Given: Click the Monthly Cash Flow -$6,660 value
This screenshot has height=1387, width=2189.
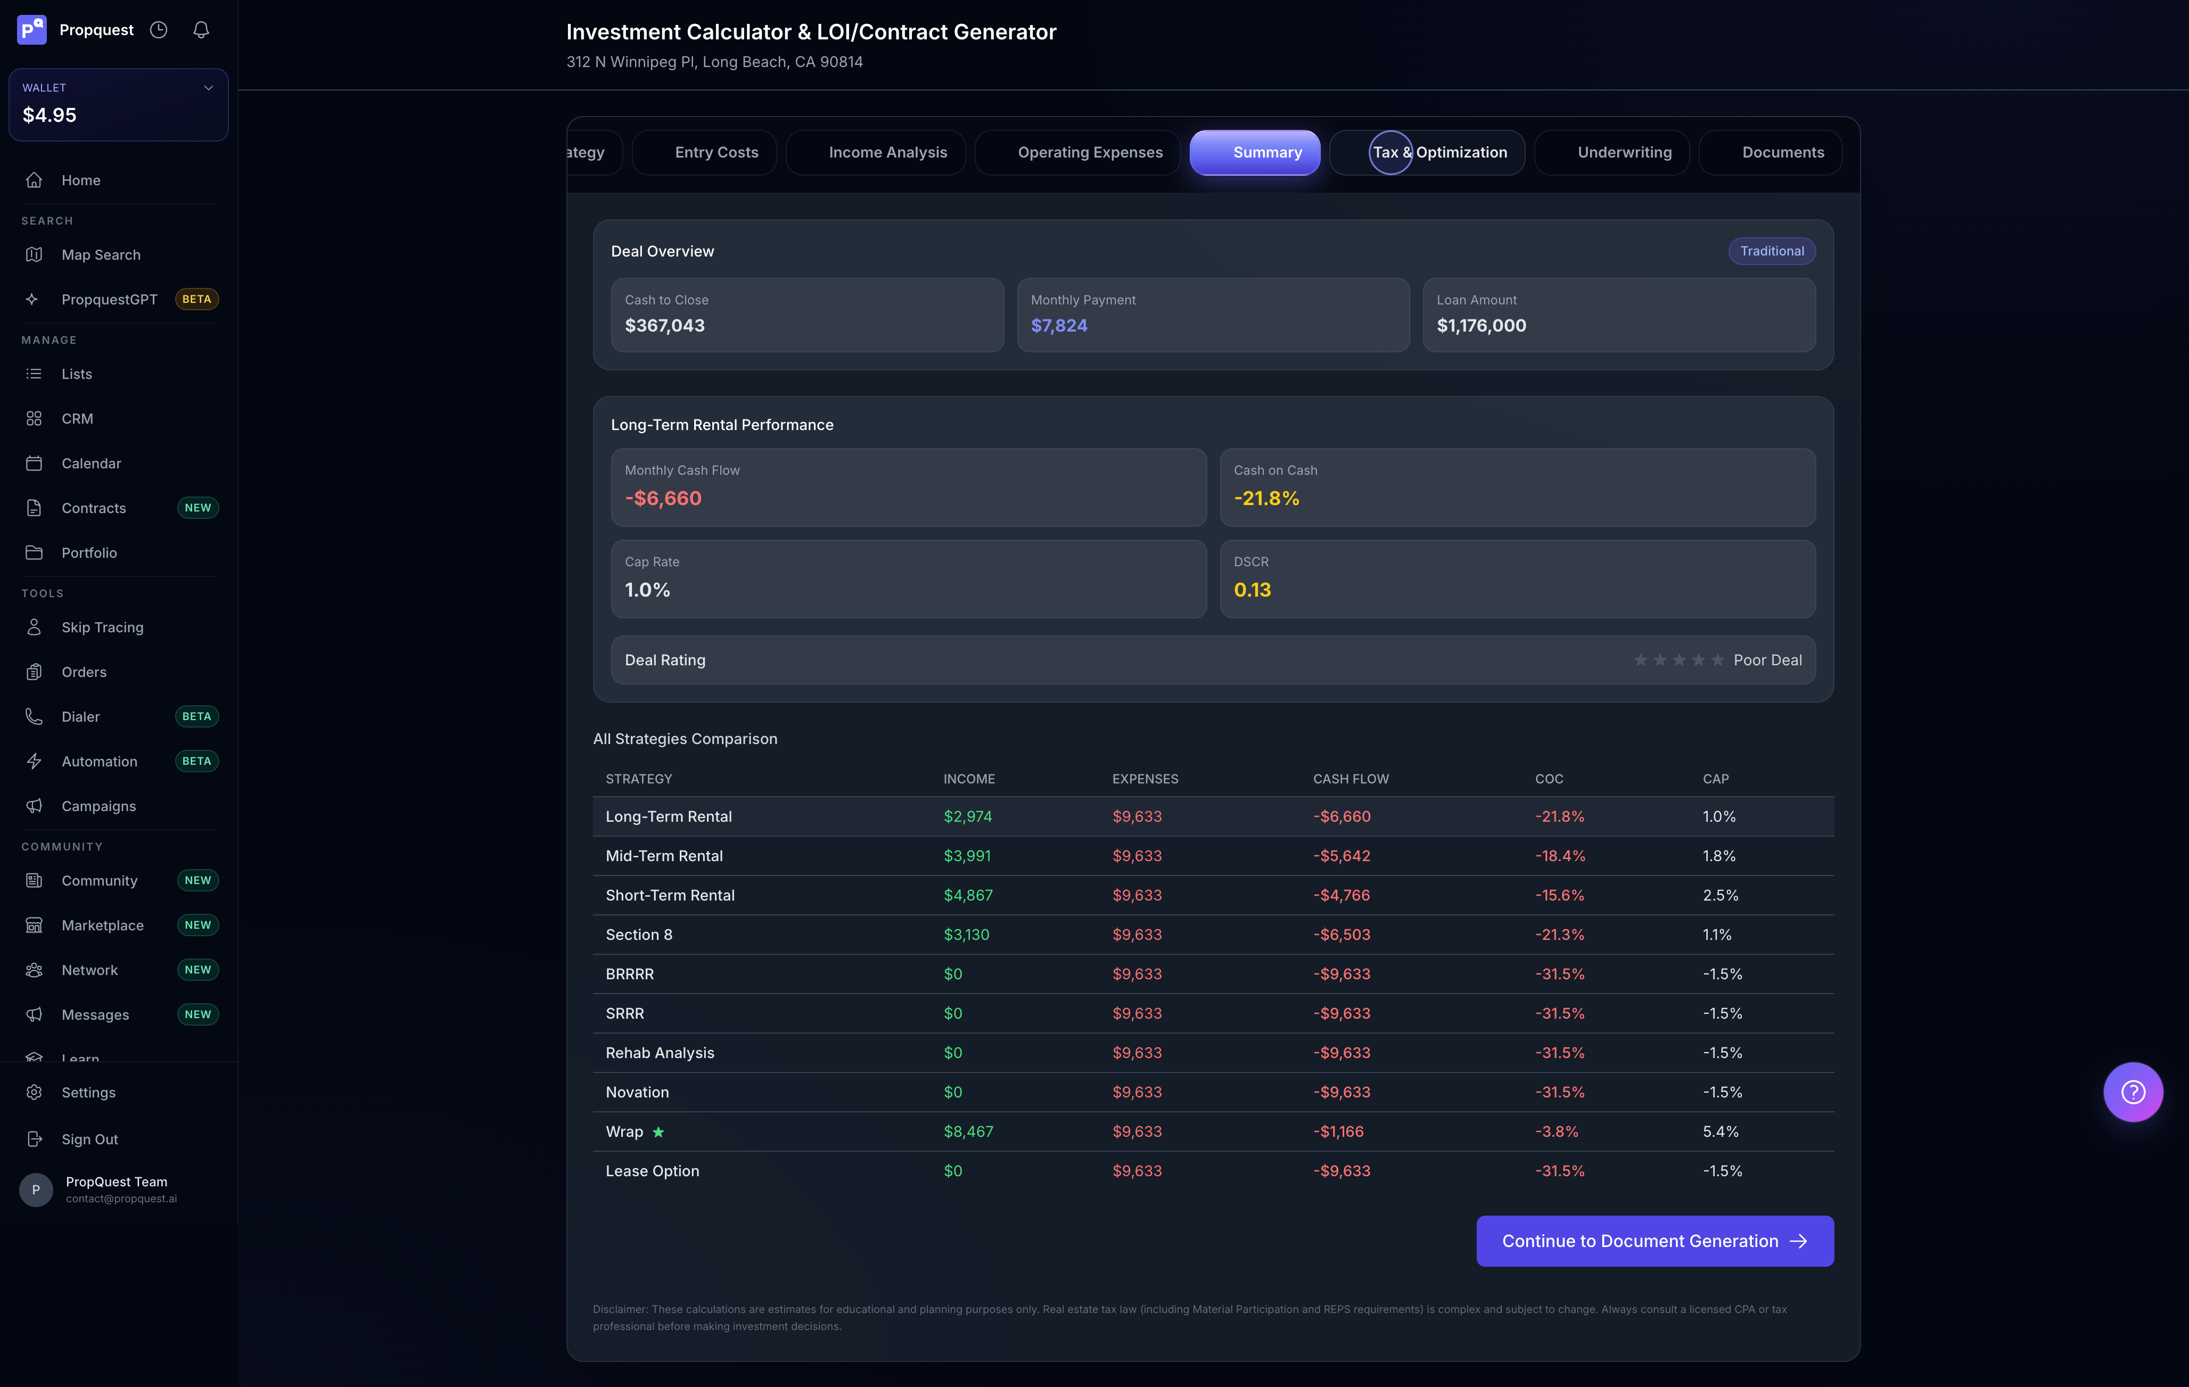Looking at the screenshot, I should 663,498.
